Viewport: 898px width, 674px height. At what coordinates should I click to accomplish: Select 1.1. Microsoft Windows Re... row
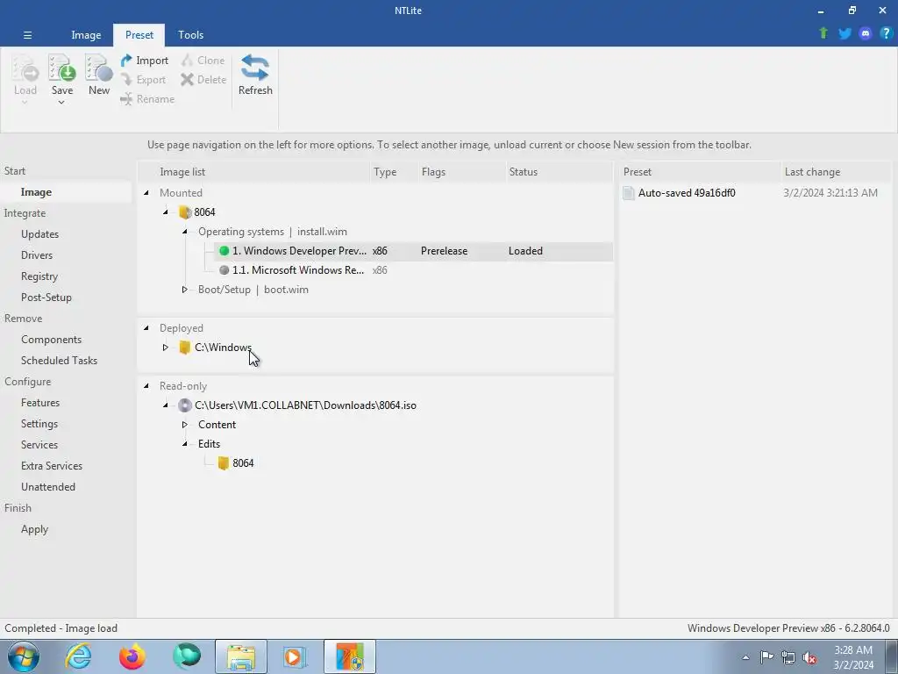[414, 270]
